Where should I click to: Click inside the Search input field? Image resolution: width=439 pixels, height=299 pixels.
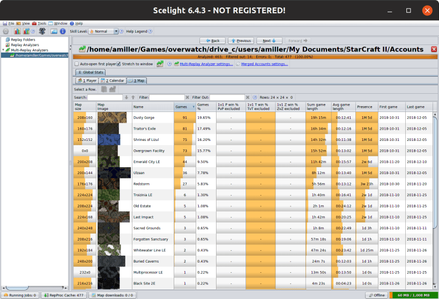pos(105,98)
